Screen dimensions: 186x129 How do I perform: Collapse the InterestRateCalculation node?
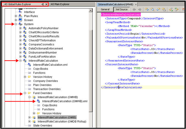coord(20,61)
